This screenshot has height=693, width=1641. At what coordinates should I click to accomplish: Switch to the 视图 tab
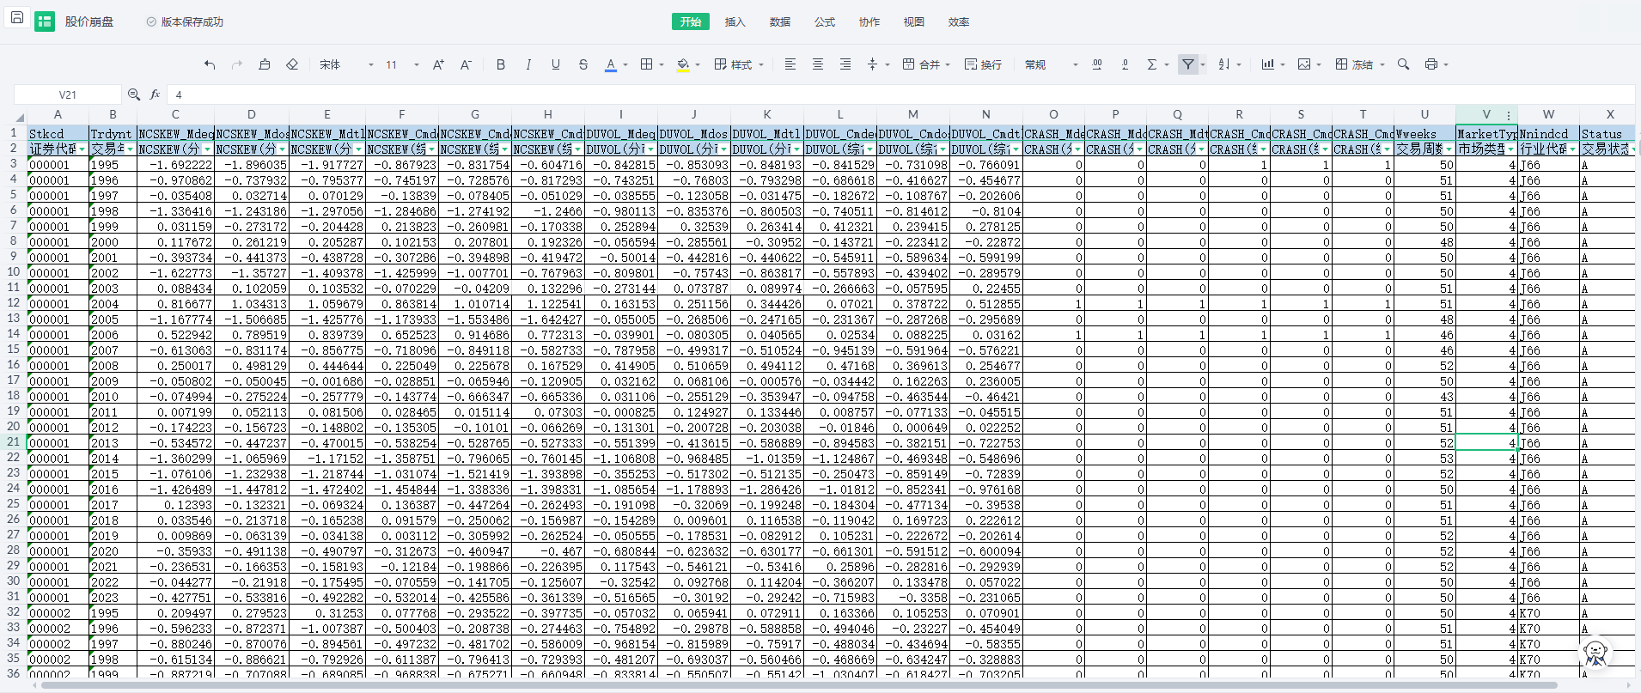click(x=914, y=21)
